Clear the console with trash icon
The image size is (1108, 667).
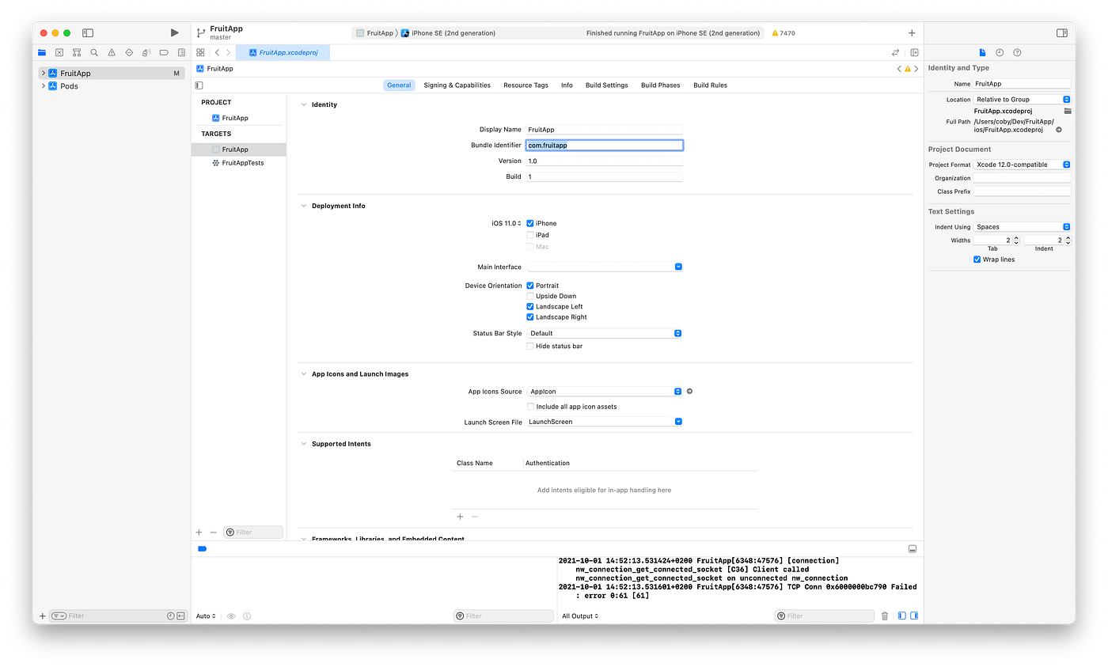click(x=885, y=616)
